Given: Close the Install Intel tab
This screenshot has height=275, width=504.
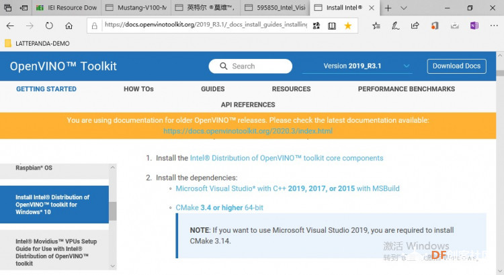Looking at the screenshot, I should pos(372,8).
